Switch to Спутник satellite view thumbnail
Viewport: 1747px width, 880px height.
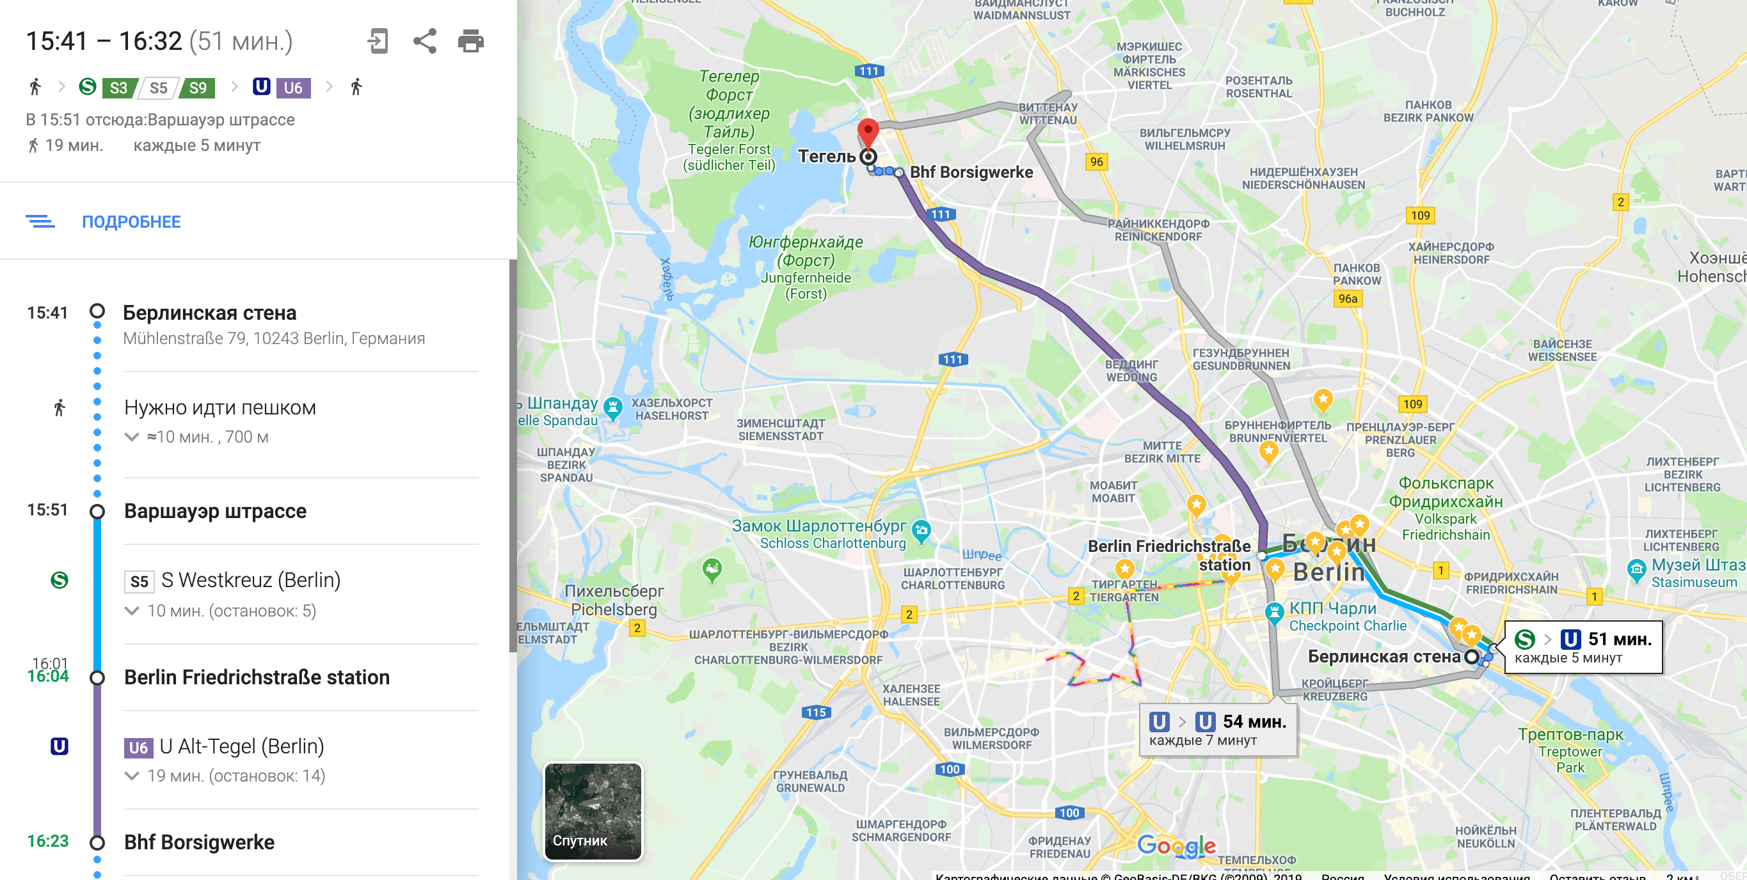(593, 812)
